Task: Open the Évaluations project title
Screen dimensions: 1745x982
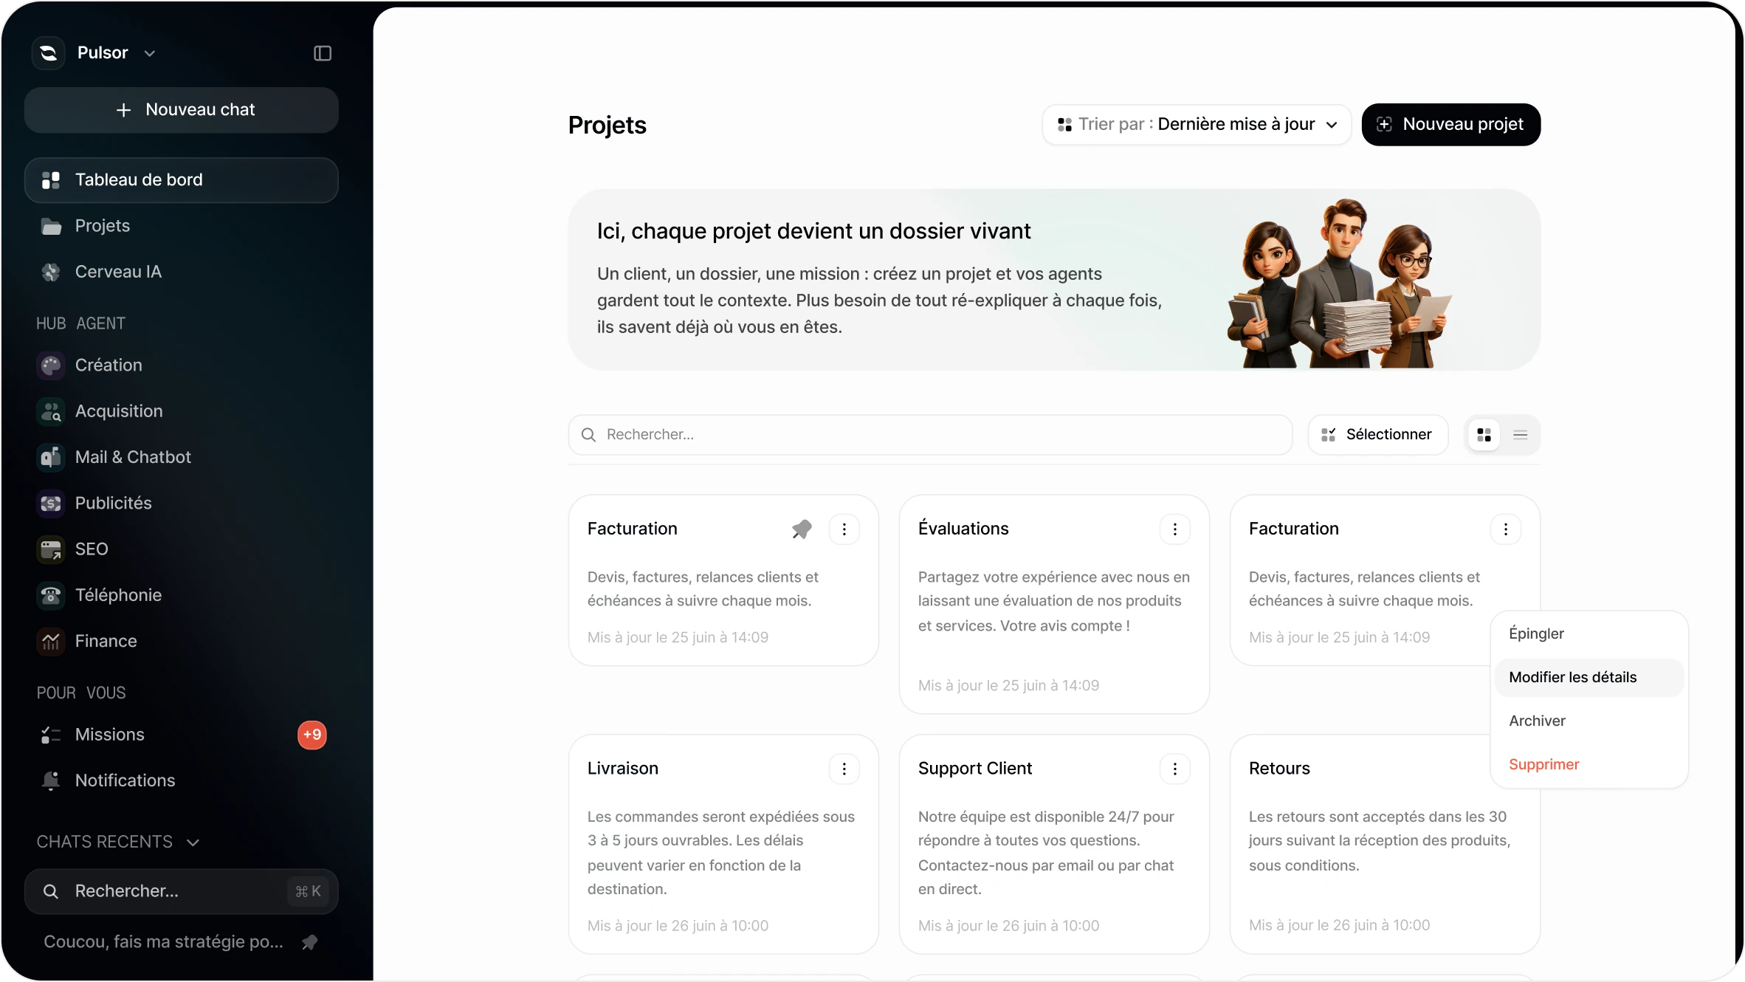Action: (963, 529)
